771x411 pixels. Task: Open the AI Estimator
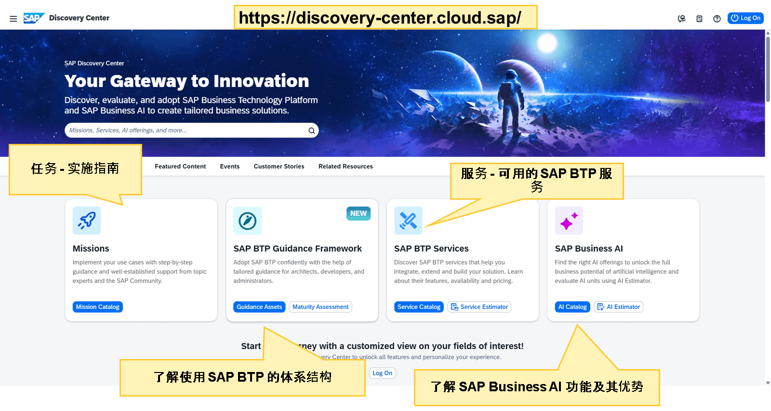point(619,307)
